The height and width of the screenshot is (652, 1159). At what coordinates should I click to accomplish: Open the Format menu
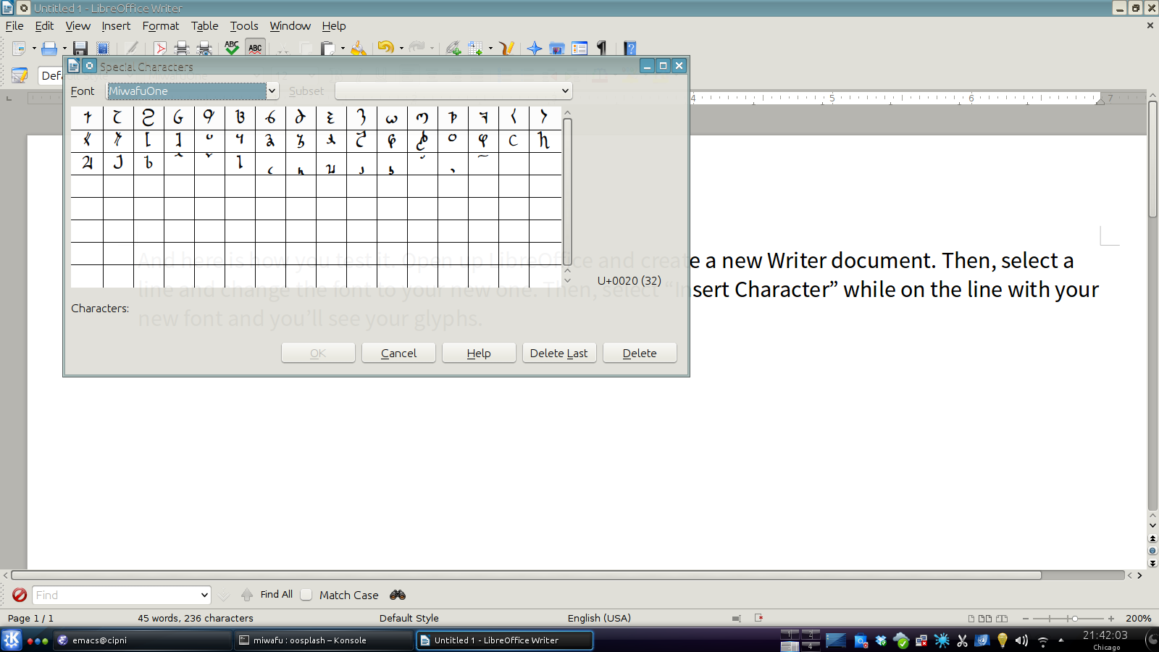[x=160, y=26]
